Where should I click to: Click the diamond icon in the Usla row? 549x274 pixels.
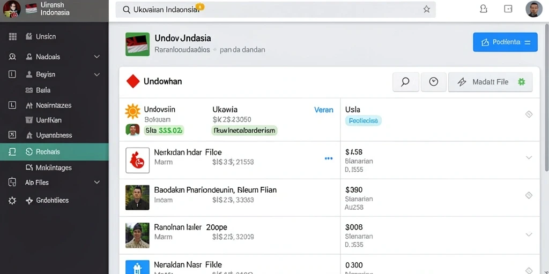click(x=529, y=114)
